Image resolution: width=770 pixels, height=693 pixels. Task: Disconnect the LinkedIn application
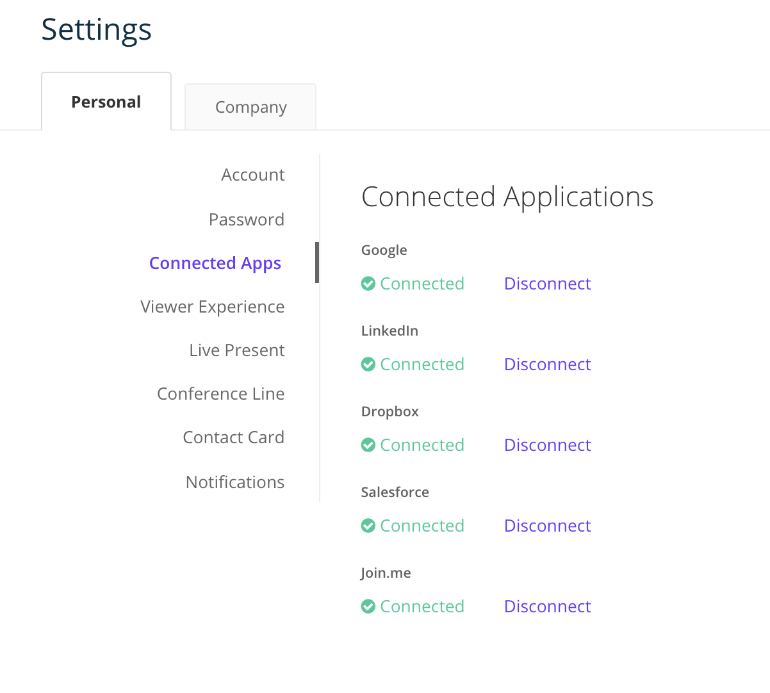pos(548,364)
